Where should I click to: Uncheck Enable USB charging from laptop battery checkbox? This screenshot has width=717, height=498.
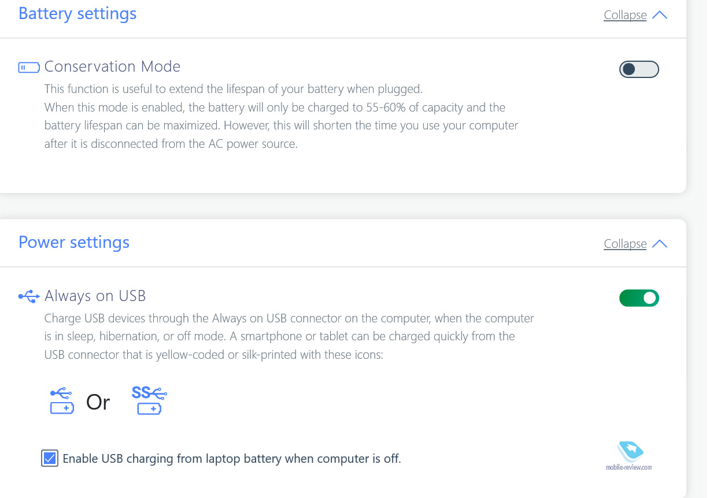(x=50, y=459)
